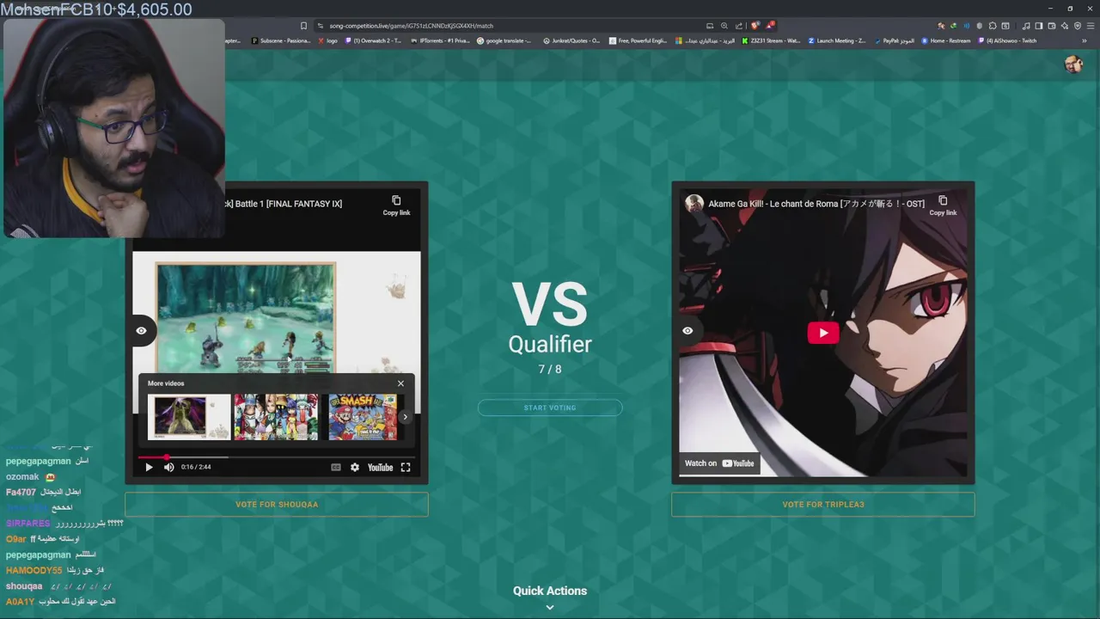Click VOTE FOR SHOUQAA
Image resolution: width=1100 pixels, height=619 pixels.
(x=277, y=505)
